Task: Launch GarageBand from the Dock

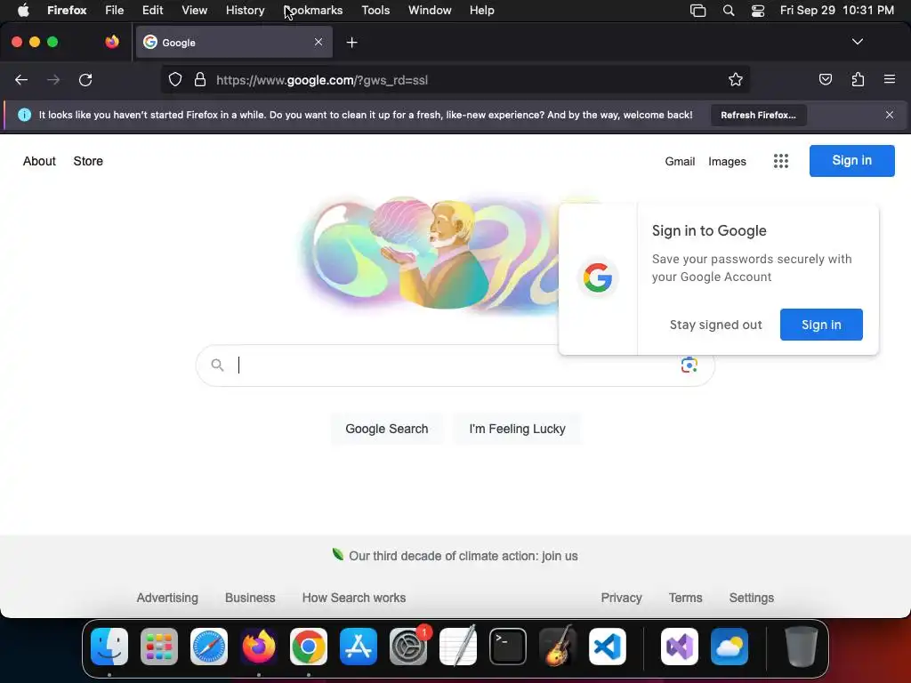Action: 558,647
